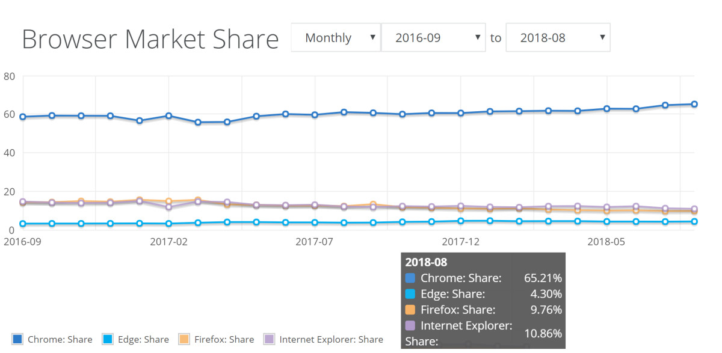This screenshot has height=353, width=722.
Task: Toggle the Chrome: Share series in legend
Action: 57,339
